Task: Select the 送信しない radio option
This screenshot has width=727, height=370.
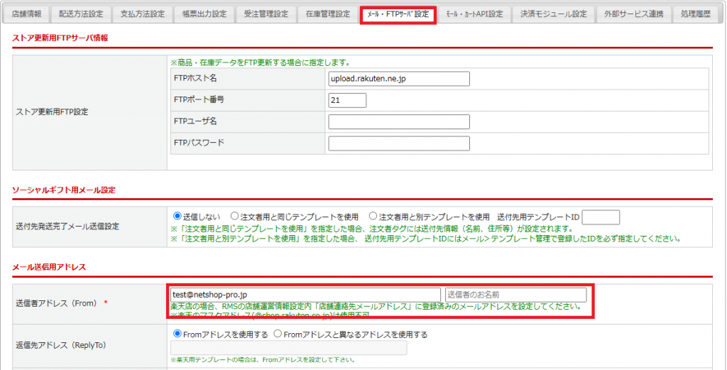Action: [177, 216]
